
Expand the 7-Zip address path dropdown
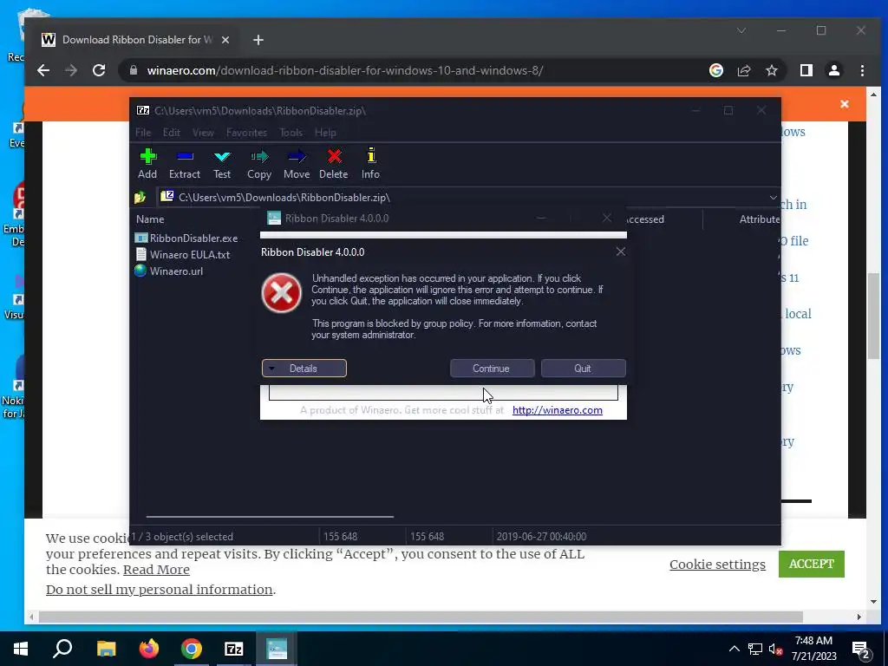[773, 198]
